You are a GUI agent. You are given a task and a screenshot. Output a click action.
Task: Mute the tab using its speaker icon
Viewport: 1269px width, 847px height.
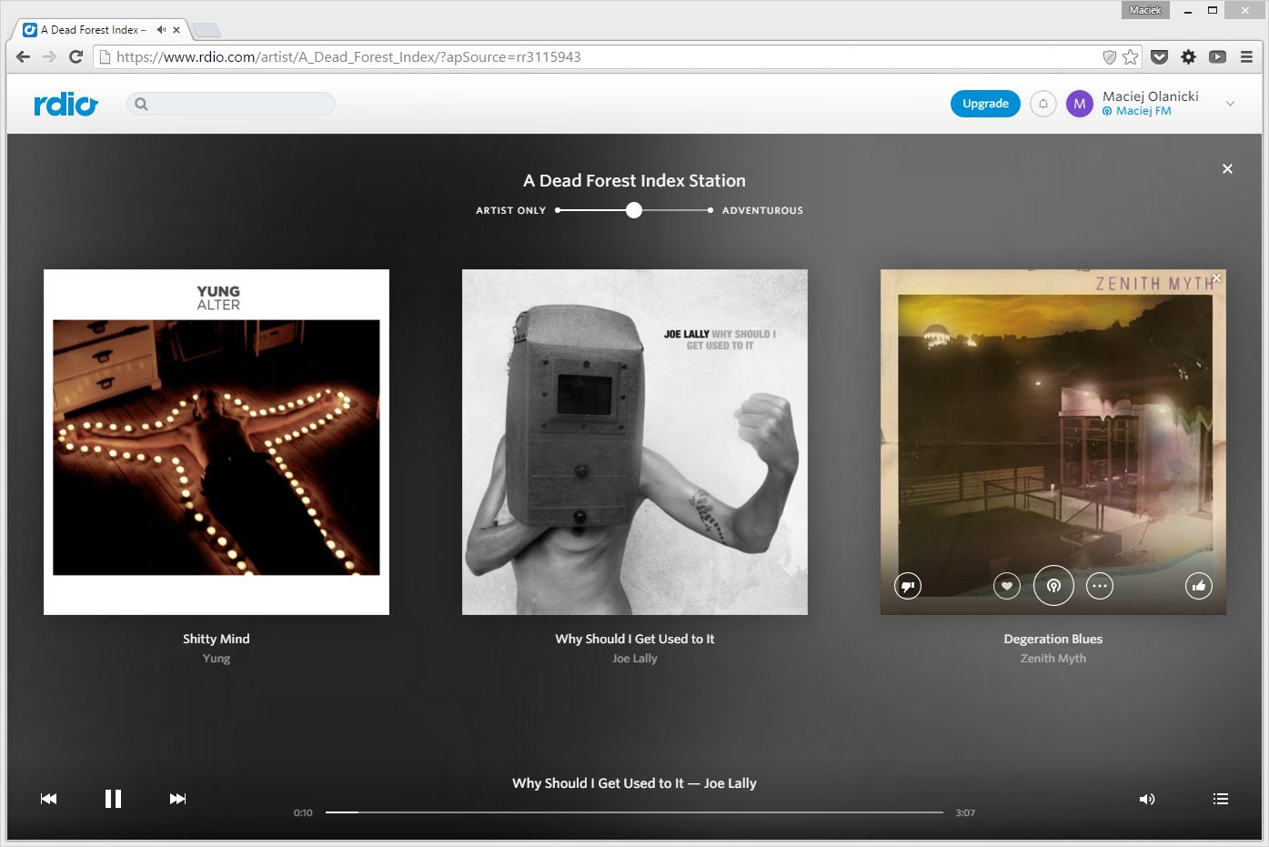click(161, 29)
